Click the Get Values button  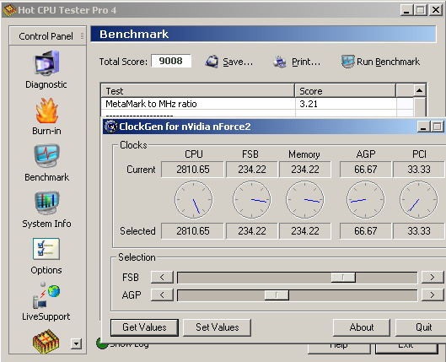(x=144, y=327)
